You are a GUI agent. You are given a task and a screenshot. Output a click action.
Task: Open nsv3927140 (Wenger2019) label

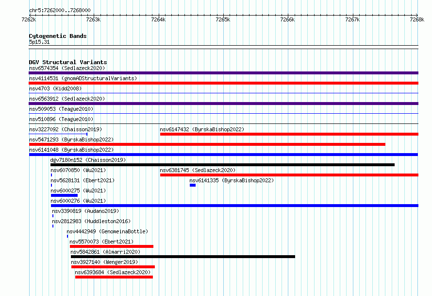[104, 262]
